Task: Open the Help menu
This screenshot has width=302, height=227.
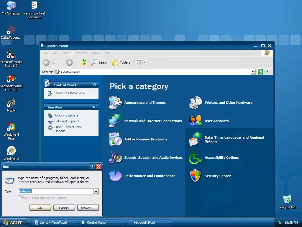Action: 106,53
